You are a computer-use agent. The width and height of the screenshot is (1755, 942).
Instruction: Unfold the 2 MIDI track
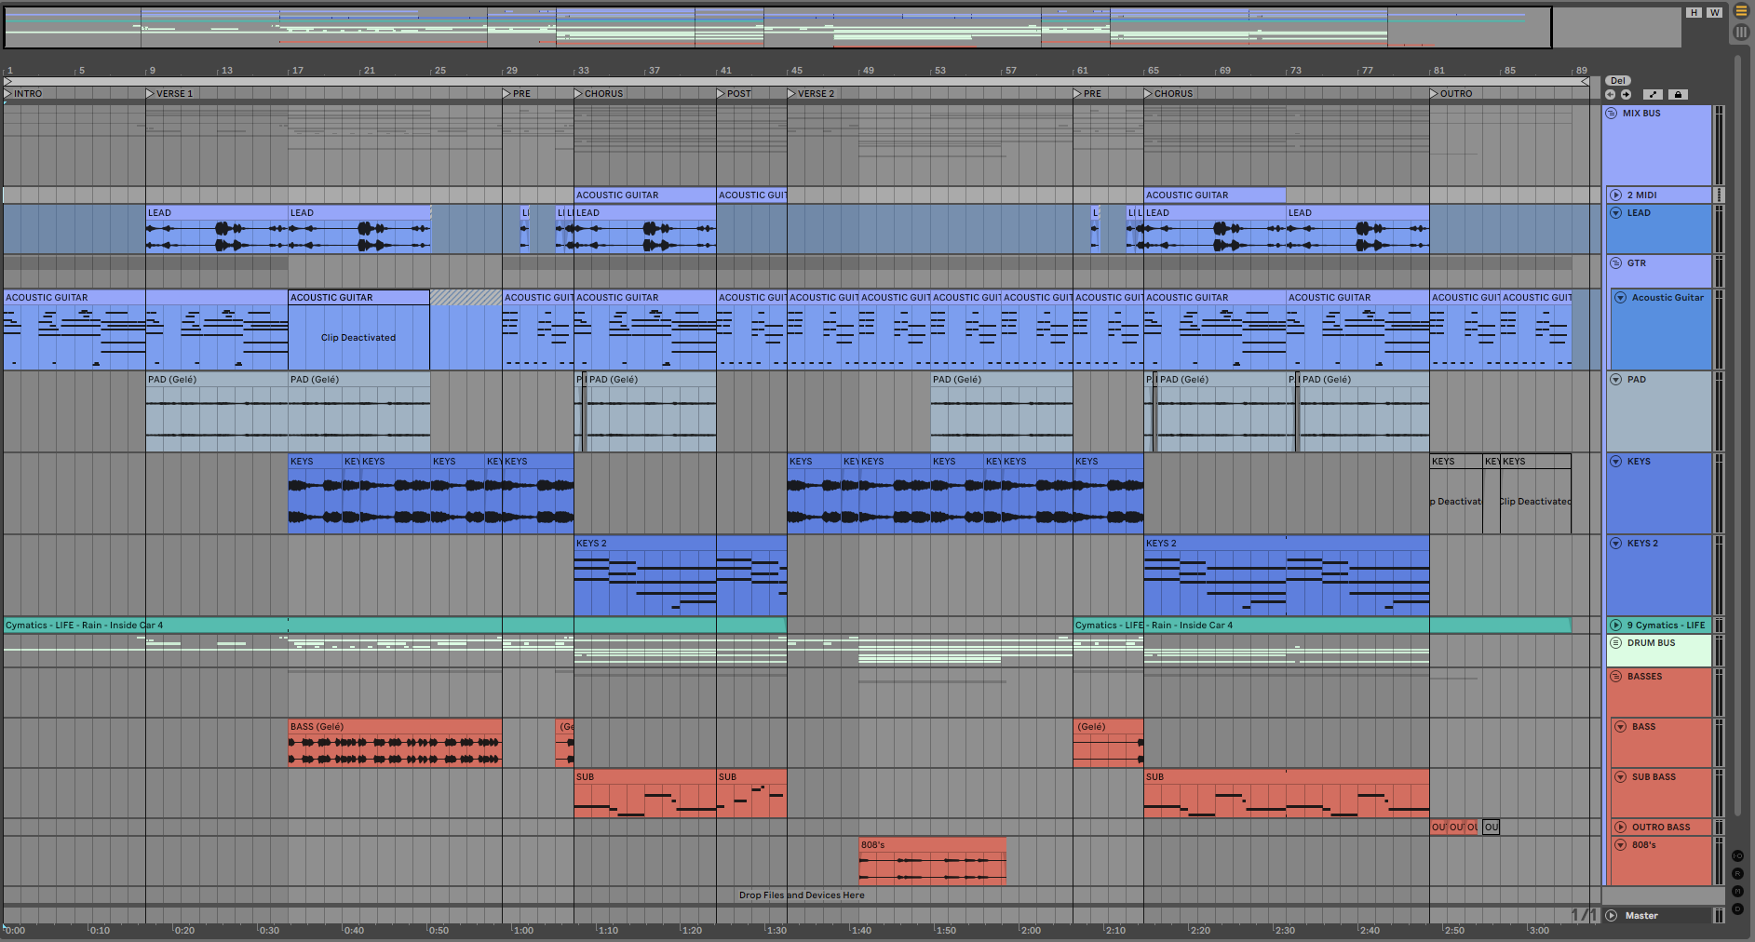point(1616,195)
